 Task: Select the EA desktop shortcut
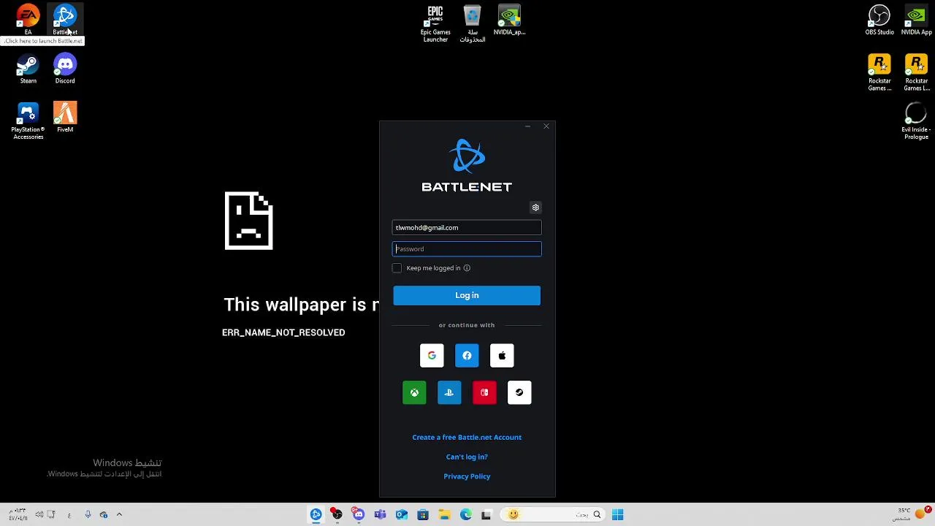click(28, 20)
